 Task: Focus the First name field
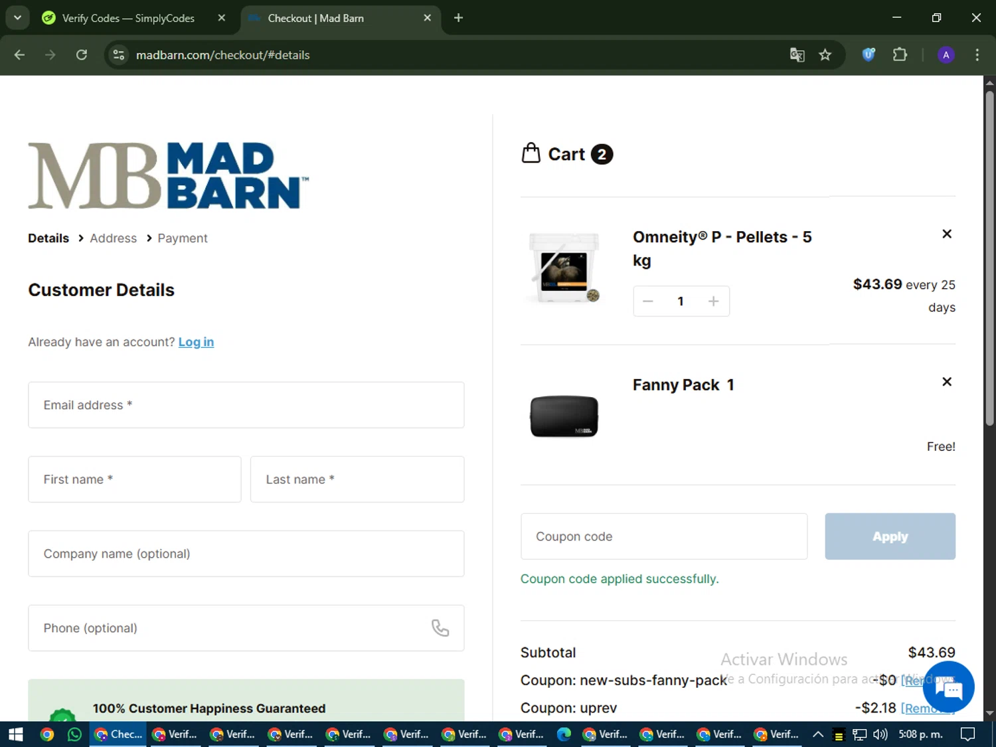(x=135, y=479)
